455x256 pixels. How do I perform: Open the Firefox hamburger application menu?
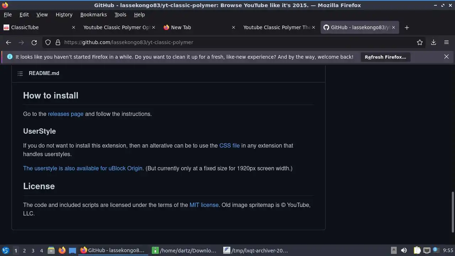pos(446,42)
